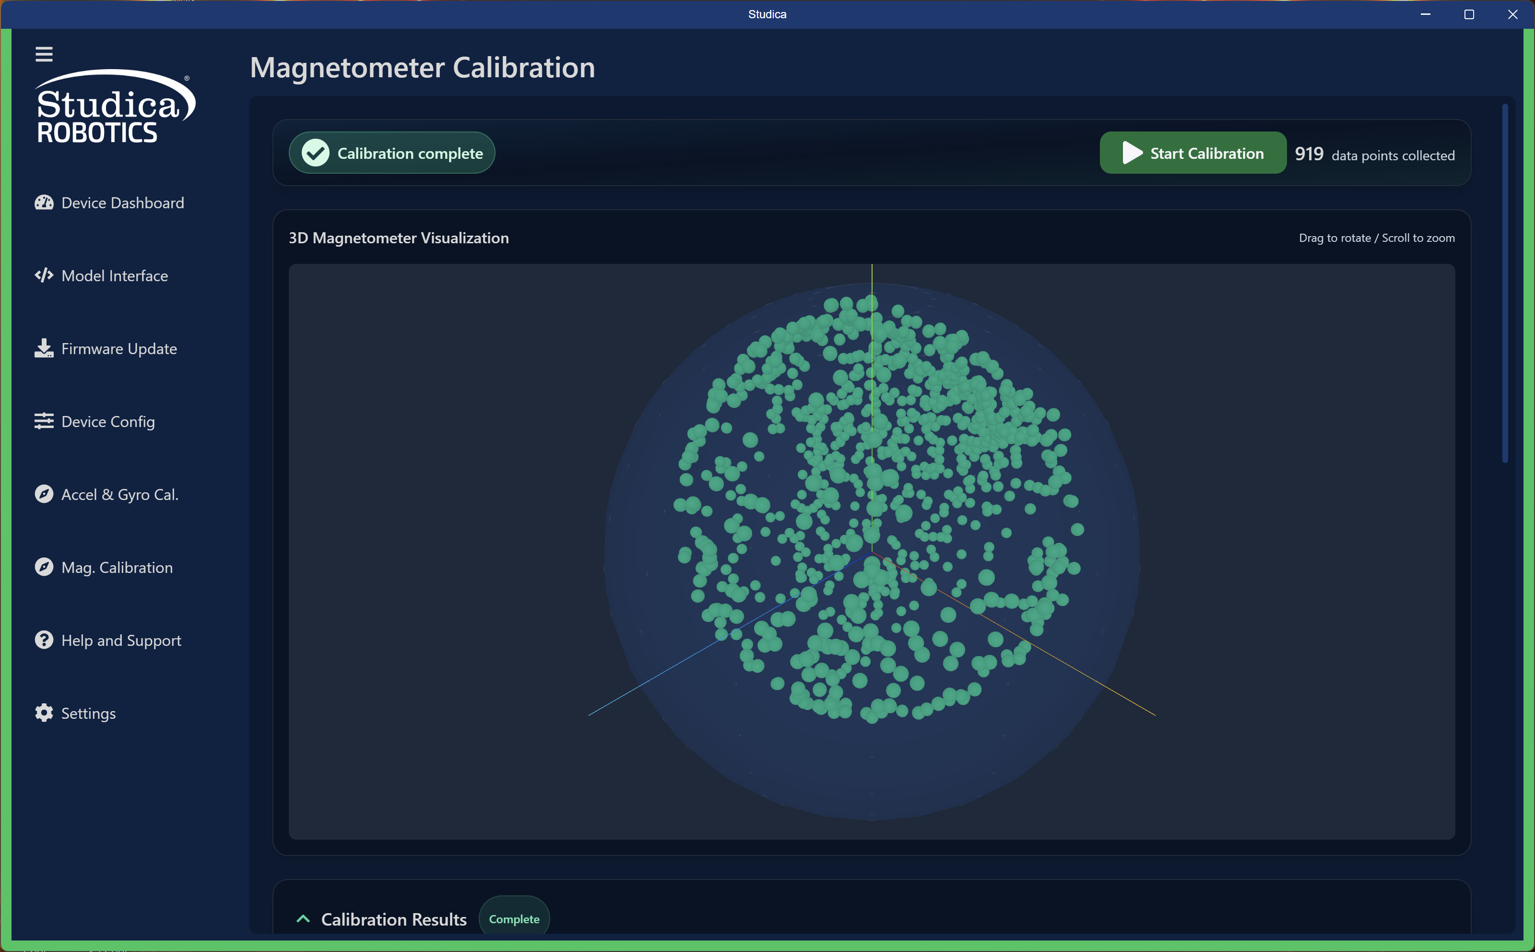Go to the Device Config menu item
This screenshot has height=952, width=1535.
coord(107,422)
